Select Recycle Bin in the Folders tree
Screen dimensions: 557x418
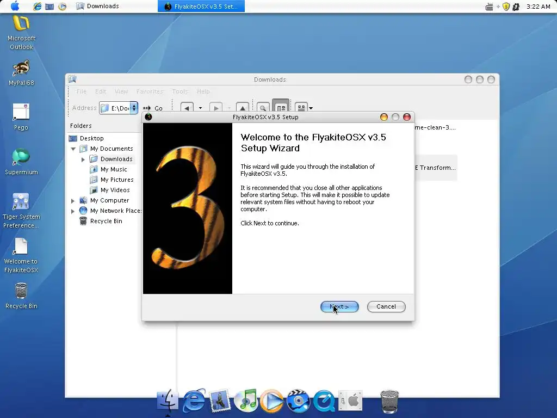[106, 221]
